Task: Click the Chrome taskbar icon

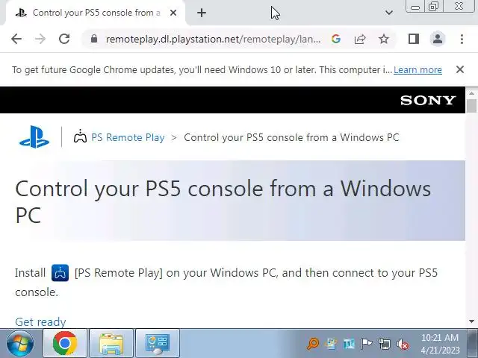Action: click(65, 343)
